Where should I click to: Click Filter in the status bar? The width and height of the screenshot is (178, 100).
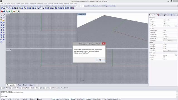click(x=105, y=99)
